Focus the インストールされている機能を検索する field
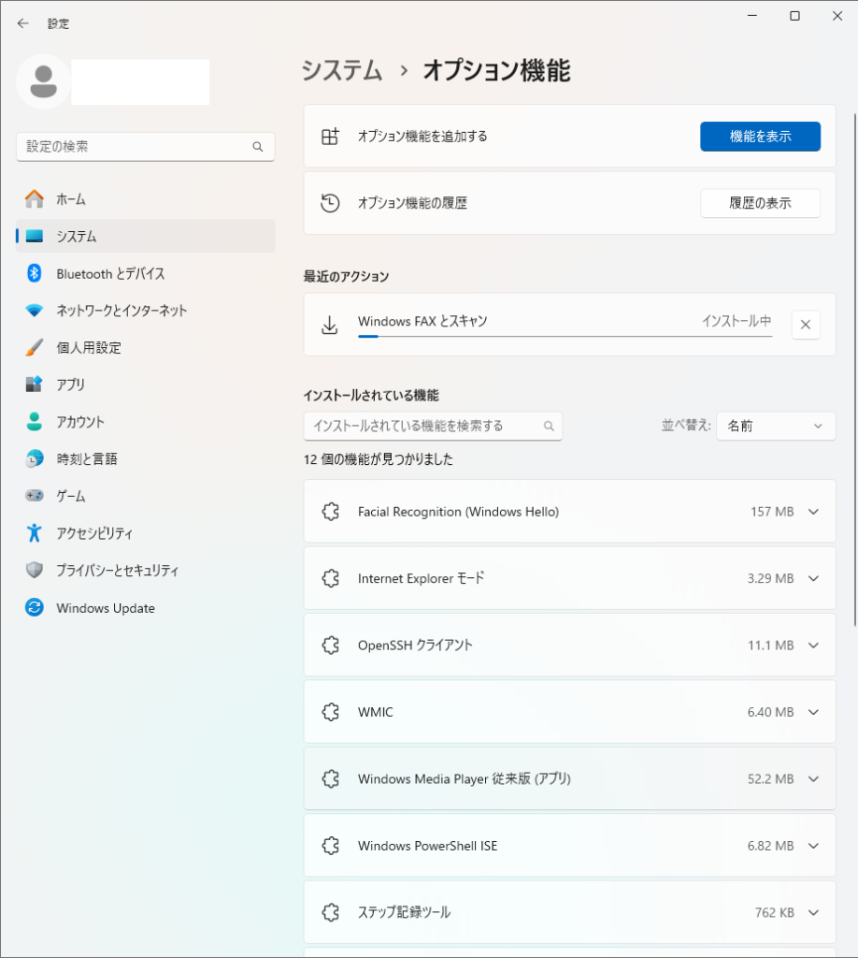858x958 pixels. pyautogui.click(x=433, y=426)
